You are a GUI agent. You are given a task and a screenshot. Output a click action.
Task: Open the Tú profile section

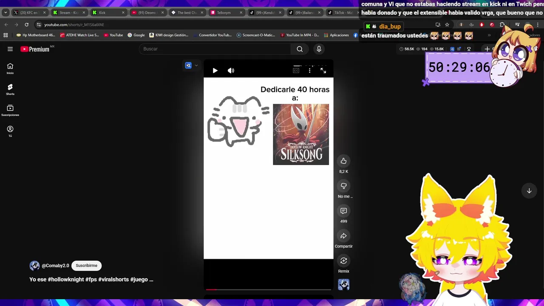coord(10,131)
